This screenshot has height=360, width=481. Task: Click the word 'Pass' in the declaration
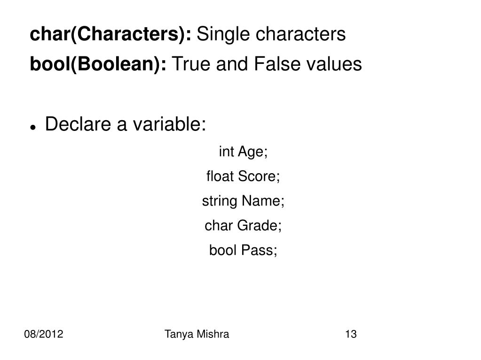click(257, 250)
